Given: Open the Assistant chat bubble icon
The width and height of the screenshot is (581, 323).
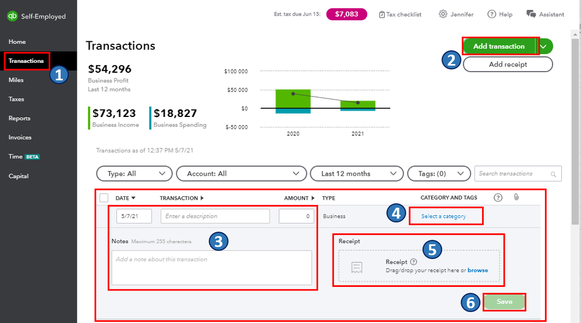Looking at the screenshot, I should coord(531,14).
